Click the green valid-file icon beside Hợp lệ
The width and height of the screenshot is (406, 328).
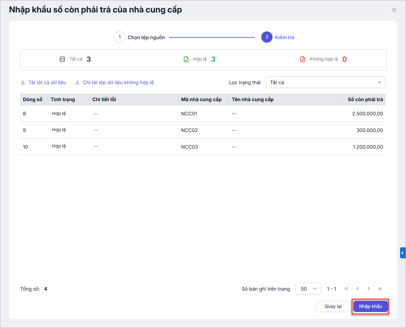tap(186, 59)
